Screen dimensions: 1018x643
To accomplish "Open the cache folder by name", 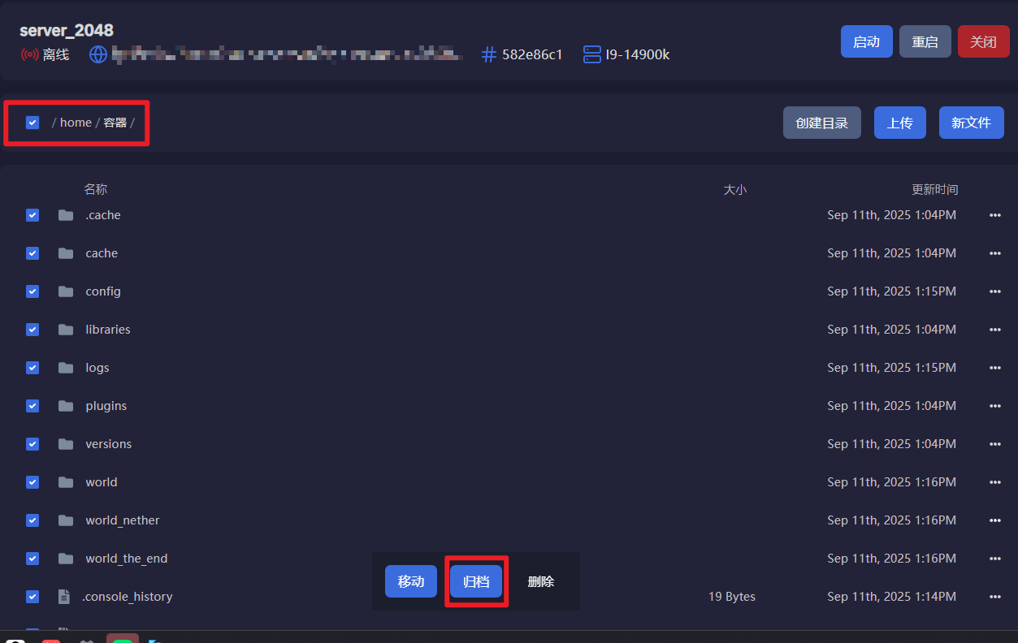I will click(102, 253).
